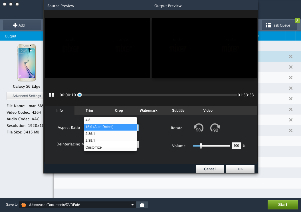Remove the eighth task row
The width and height of the screenshot is (301, 212).
click(x=291, y=131)
